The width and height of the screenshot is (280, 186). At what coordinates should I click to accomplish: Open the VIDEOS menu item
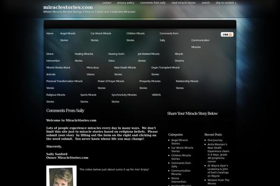pos(156,95)
